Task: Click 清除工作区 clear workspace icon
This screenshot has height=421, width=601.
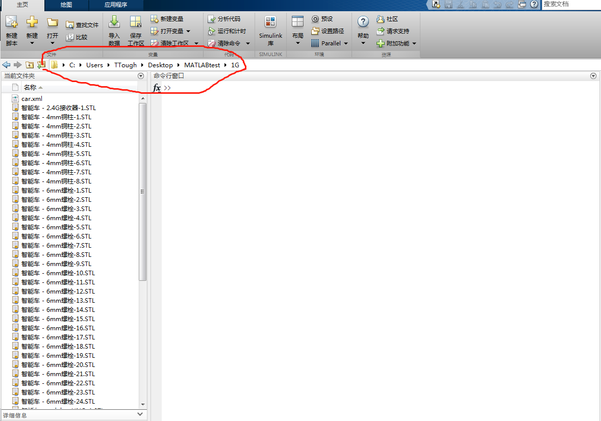Action: (x=154, y=43)
